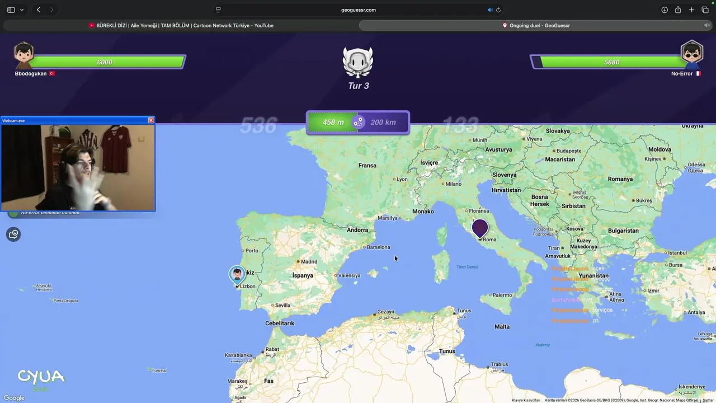Open the Klavye kısayolları link
Viewport: 716px width, 403px height.
[526, 400]
